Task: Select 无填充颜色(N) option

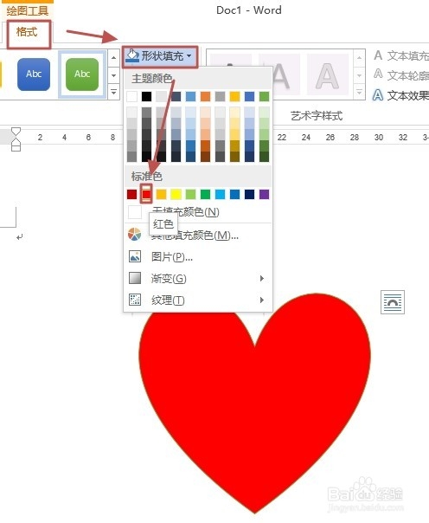Action: click(x=198, y=212)
